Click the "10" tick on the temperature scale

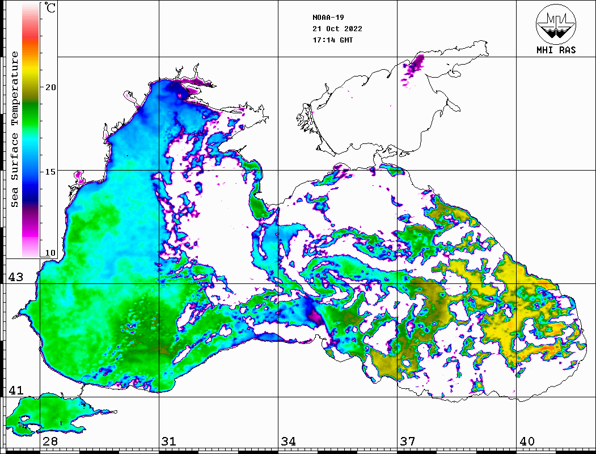[51, 253]
